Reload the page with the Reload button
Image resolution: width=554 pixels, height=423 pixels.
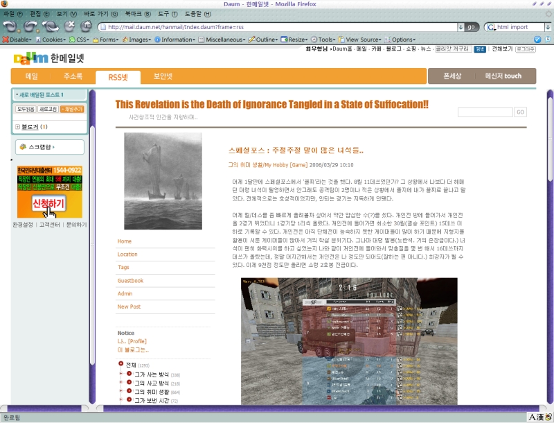click(51, 26)
